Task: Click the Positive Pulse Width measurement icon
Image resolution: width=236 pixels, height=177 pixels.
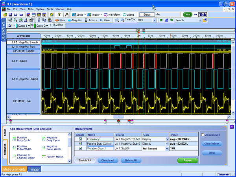Action: (x=14, y=147)
